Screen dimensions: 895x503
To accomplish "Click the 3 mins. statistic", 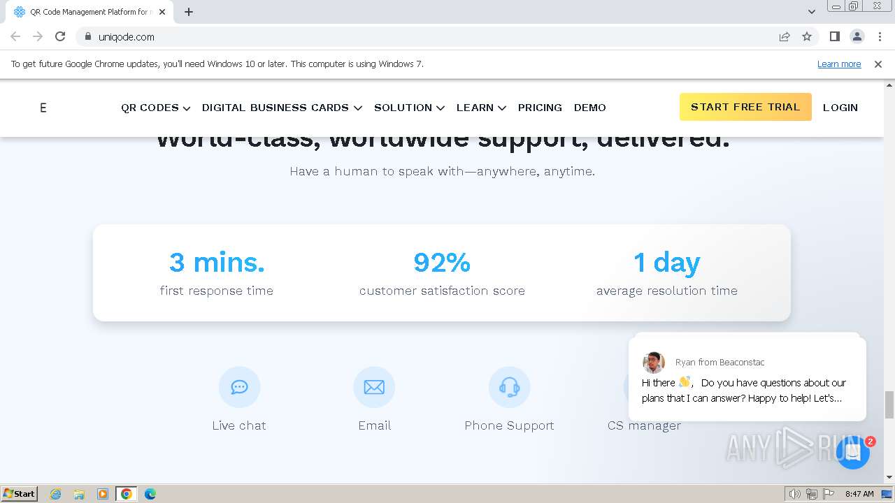I will pyautogui.click(x=217, y=262).
